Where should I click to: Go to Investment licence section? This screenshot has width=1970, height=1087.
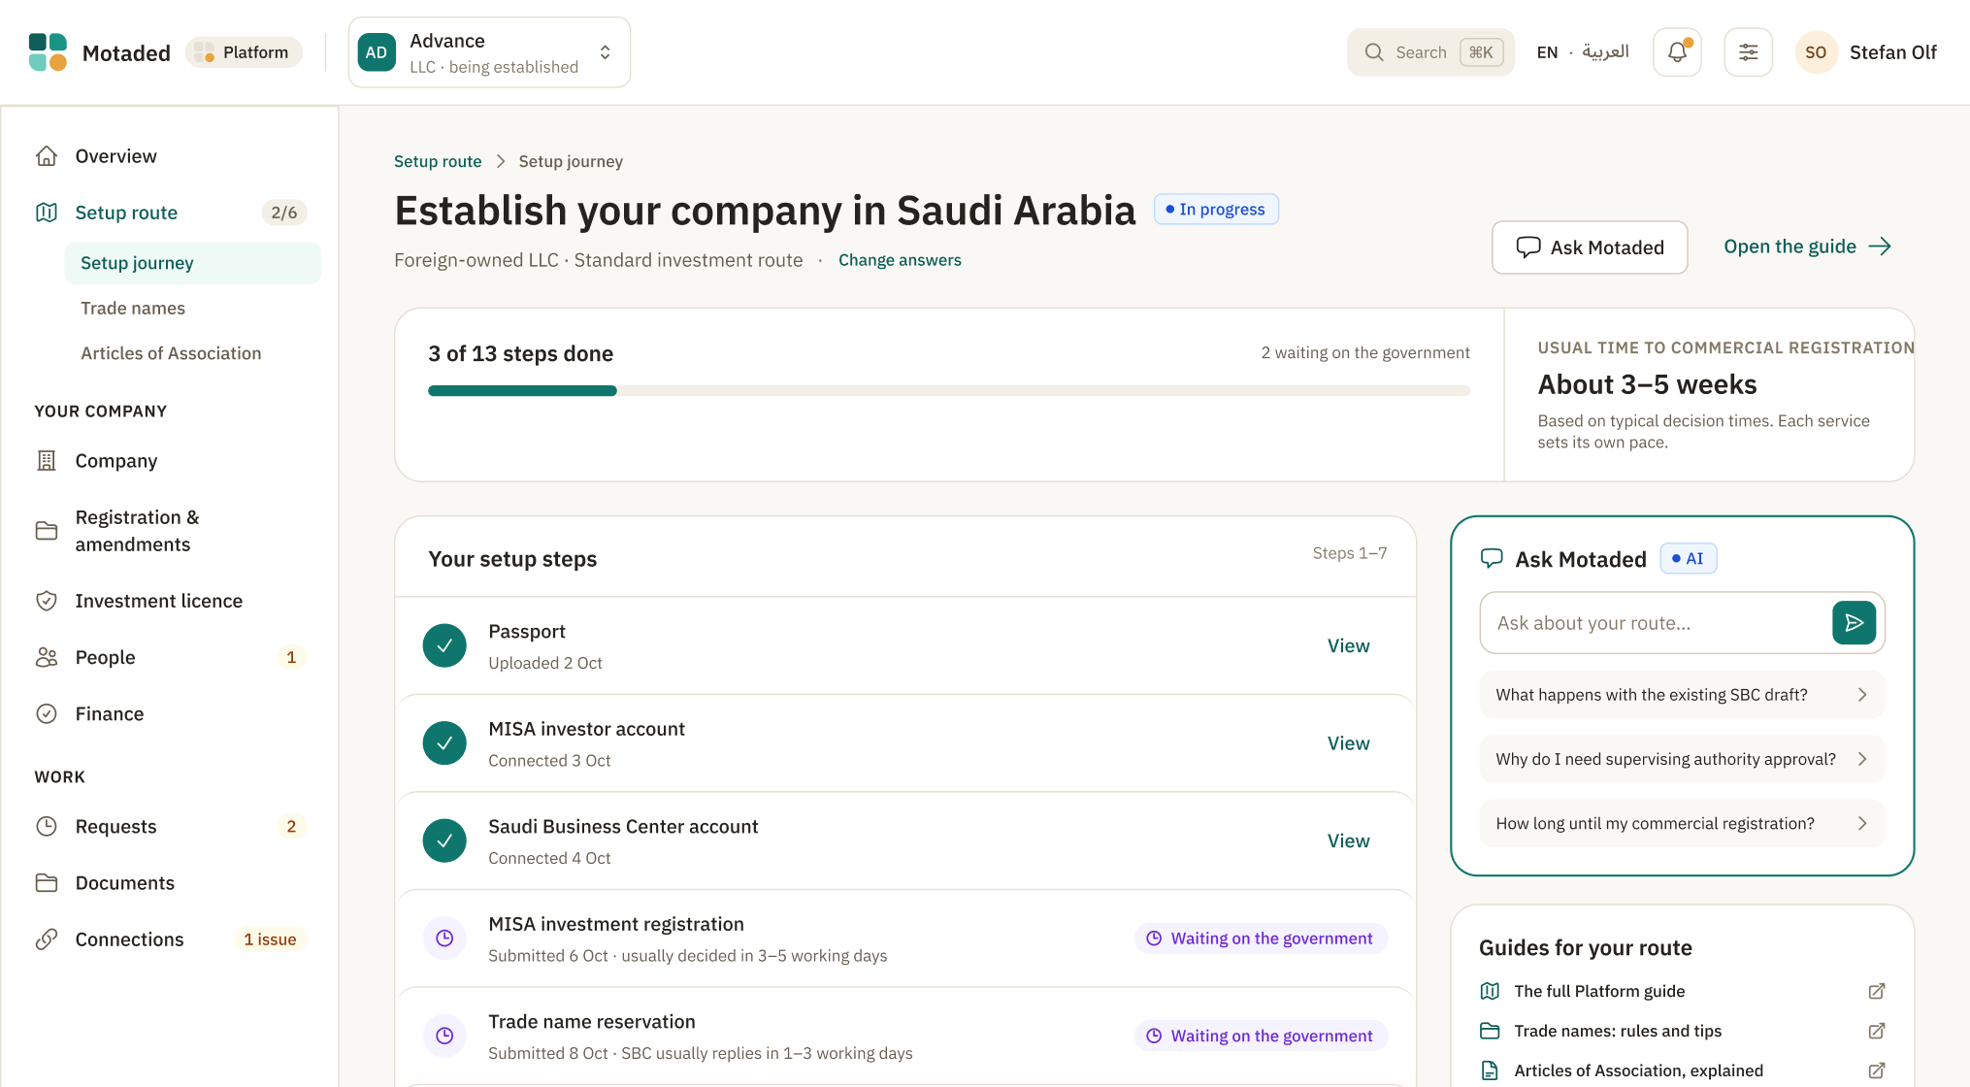tap(171, 601)
